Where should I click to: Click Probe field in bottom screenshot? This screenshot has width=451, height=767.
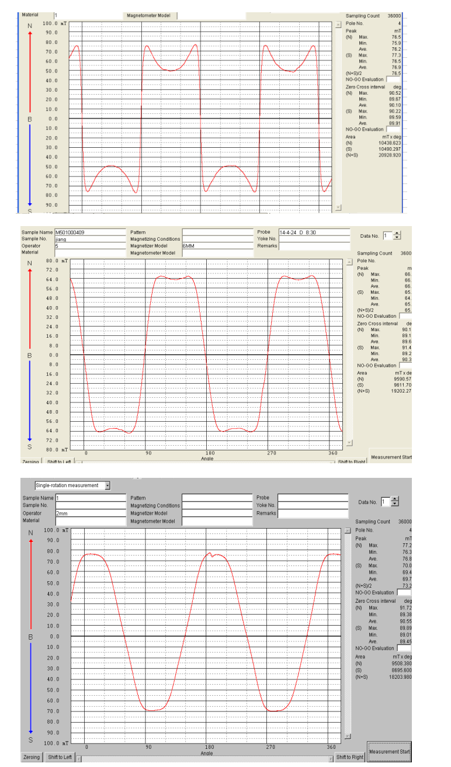click(313, 498)
